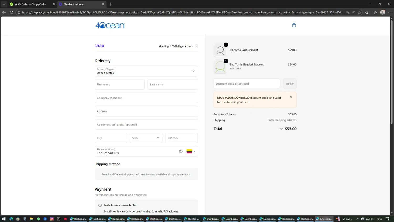394x222 pixels.
Task: Open a new browser tab
Action: [x=111, y=4]
